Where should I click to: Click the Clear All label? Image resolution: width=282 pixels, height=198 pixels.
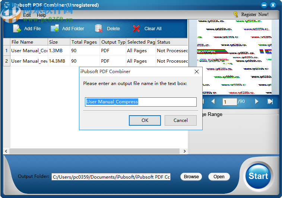pyautogui.click(x=153, y=29)
